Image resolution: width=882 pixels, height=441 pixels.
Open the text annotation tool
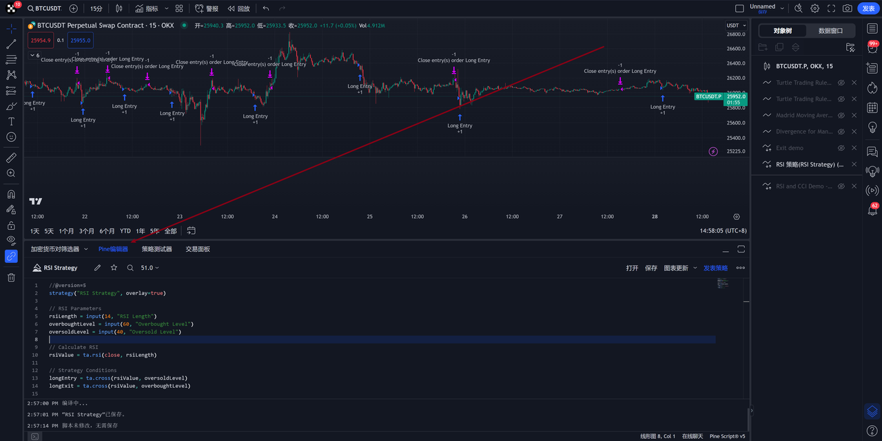coord(11,122)
